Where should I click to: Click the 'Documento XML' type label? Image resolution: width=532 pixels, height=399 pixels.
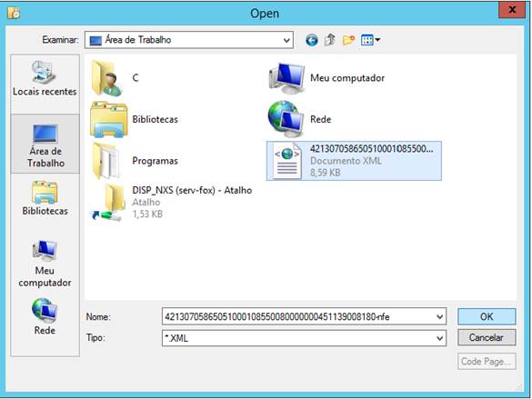point(346,161)
